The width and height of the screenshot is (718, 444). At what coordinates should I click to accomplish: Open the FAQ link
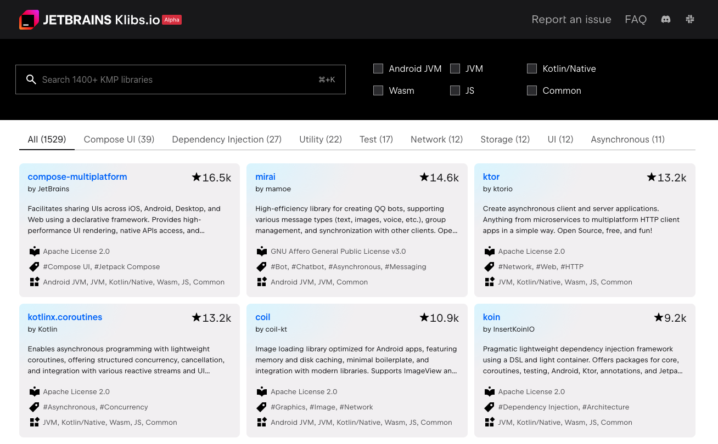636,19
